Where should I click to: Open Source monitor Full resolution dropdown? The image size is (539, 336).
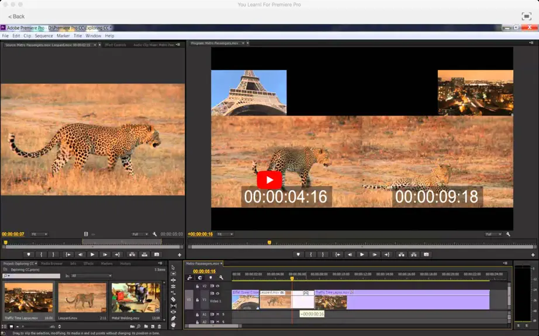click(140, 234)
